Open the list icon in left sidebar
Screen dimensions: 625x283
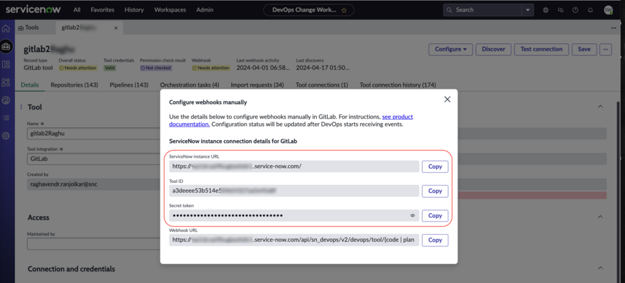(6, 118)
